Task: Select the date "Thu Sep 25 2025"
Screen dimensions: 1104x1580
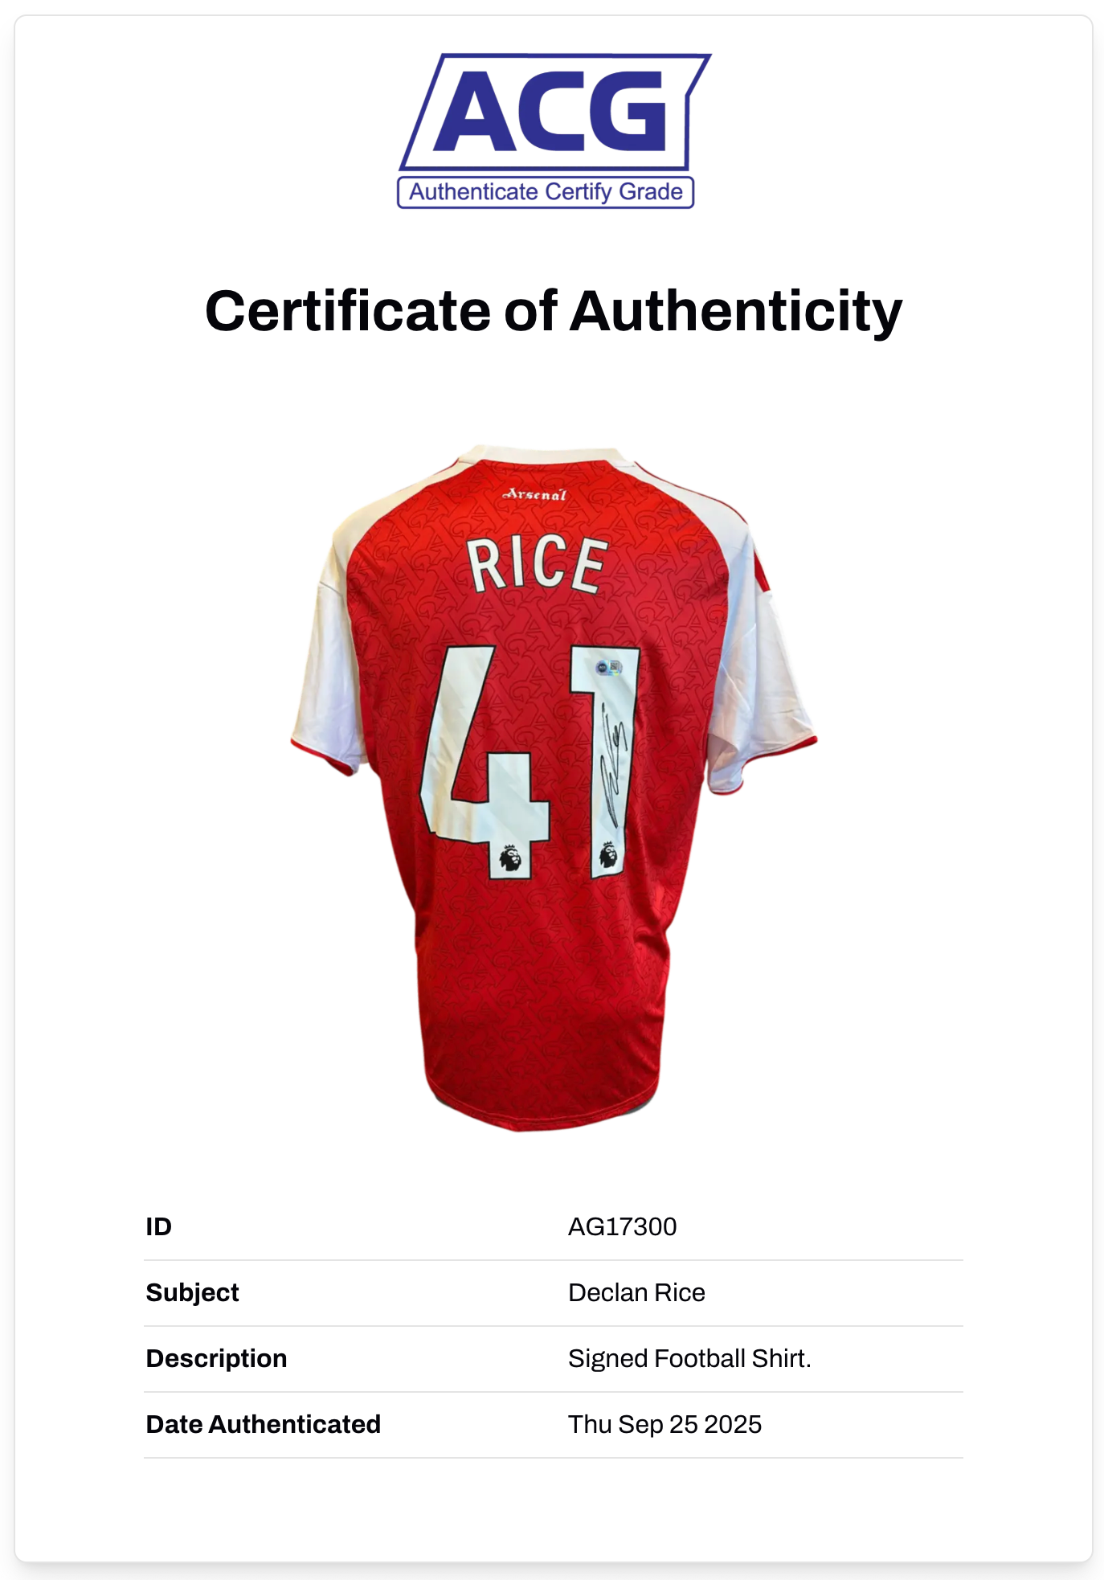Action: [x=664, y=1424]
